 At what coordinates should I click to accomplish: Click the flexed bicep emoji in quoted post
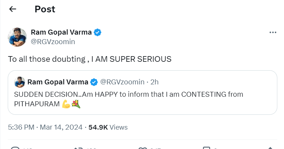pos(66,105)
